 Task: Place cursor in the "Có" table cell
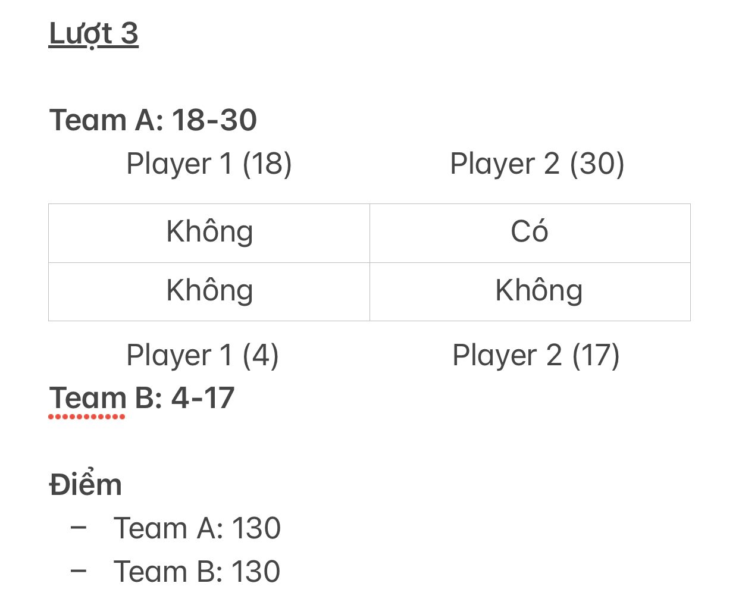[x=530, y=233]
